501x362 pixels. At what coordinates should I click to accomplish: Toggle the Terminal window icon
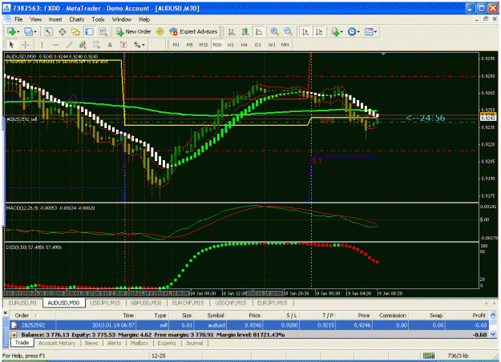pos(89,31)
